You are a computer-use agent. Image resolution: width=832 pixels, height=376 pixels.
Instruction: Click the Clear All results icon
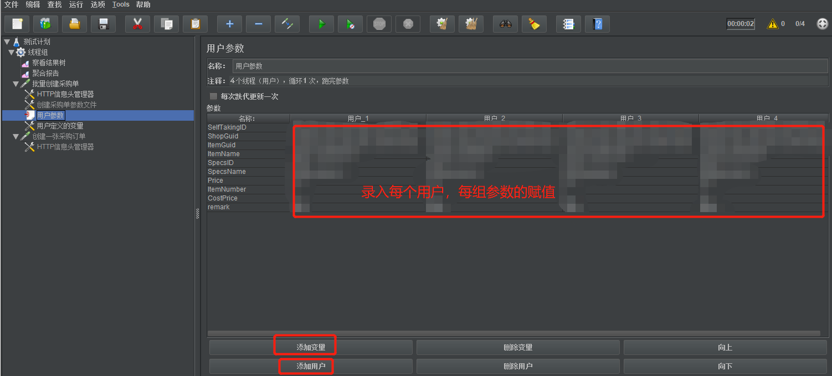click(471, 24)
